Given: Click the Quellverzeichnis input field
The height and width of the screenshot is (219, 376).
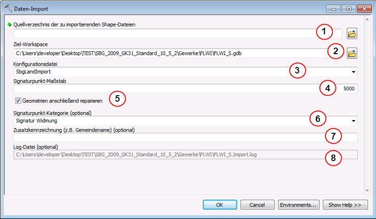Looking at the screenshot, I should tap(178, 33).
